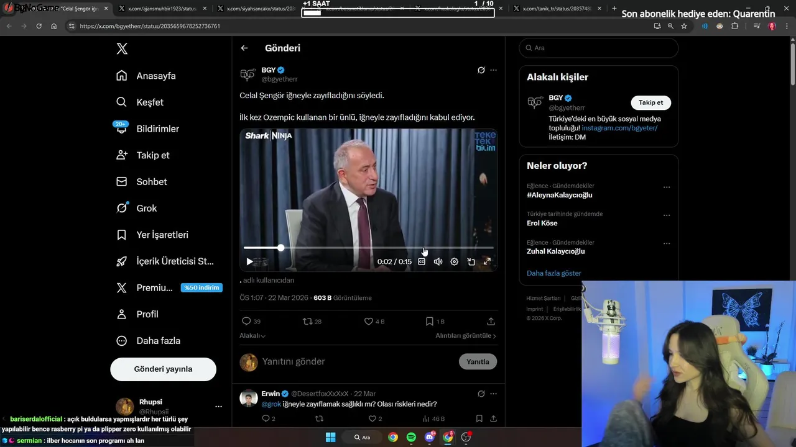Open İçerik Üreticisi Stüdyosu

point(165,261)
